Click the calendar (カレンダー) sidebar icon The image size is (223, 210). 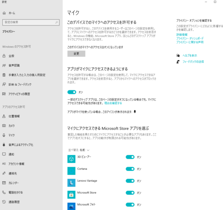click(x=4, y=183)
